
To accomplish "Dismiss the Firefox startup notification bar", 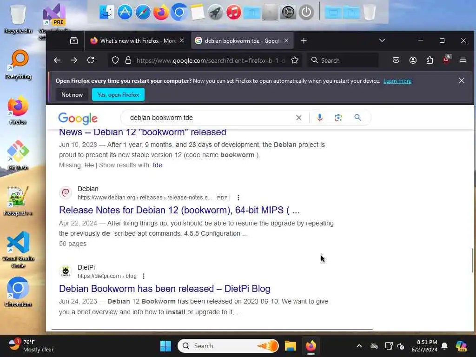I will click(x=462, y=80).
